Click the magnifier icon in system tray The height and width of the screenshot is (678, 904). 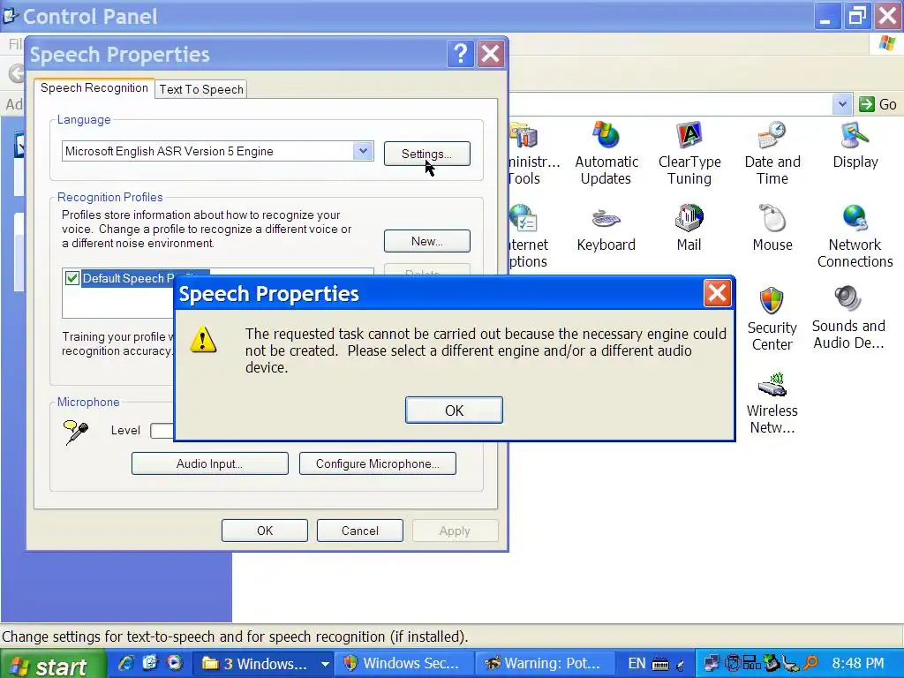810,664
